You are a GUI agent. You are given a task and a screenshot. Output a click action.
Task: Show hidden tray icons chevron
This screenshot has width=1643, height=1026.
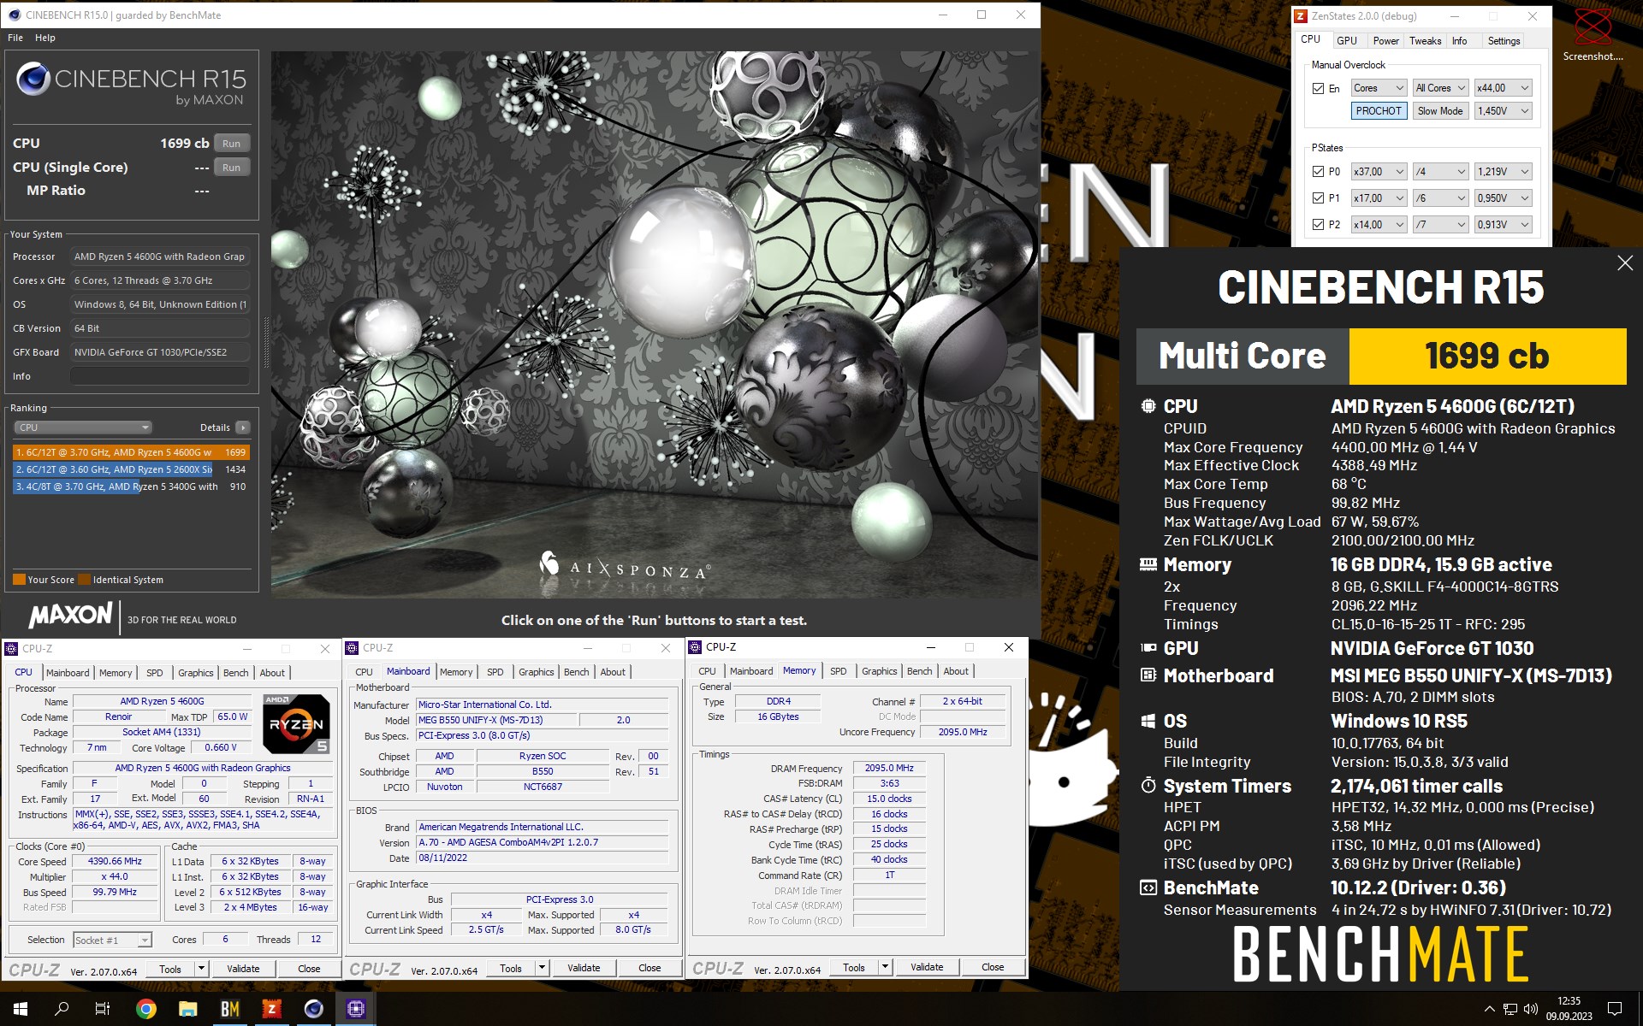tap(1489, 1009)
